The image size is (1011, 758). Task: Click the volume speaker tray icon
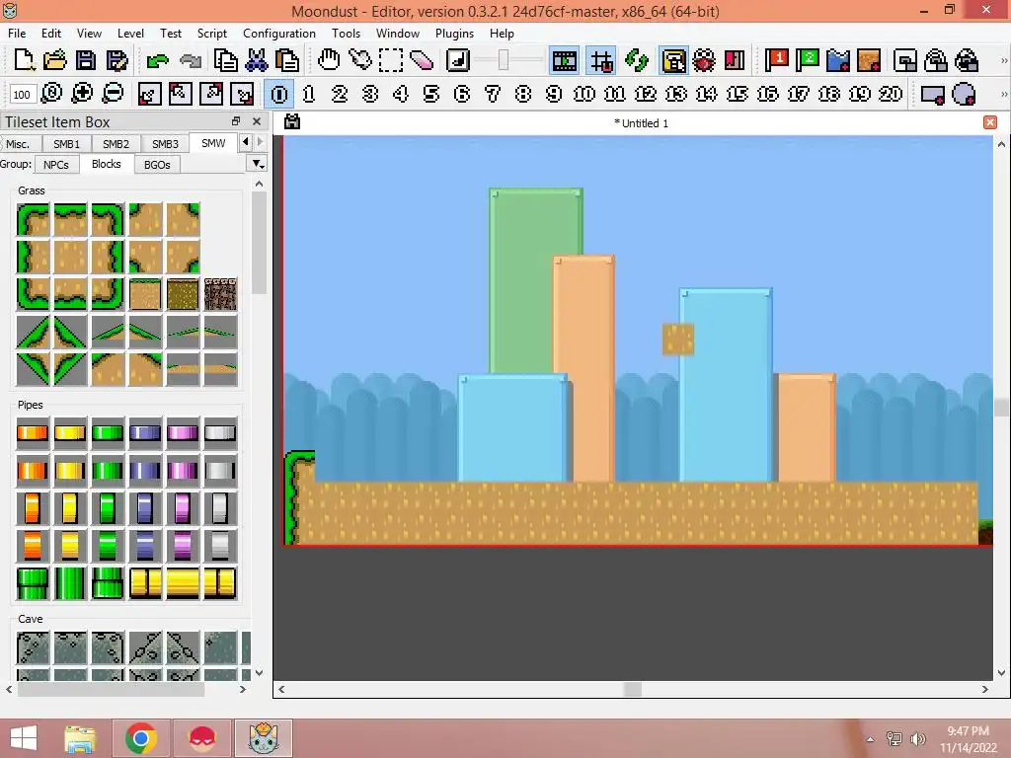tap(918, 738)
